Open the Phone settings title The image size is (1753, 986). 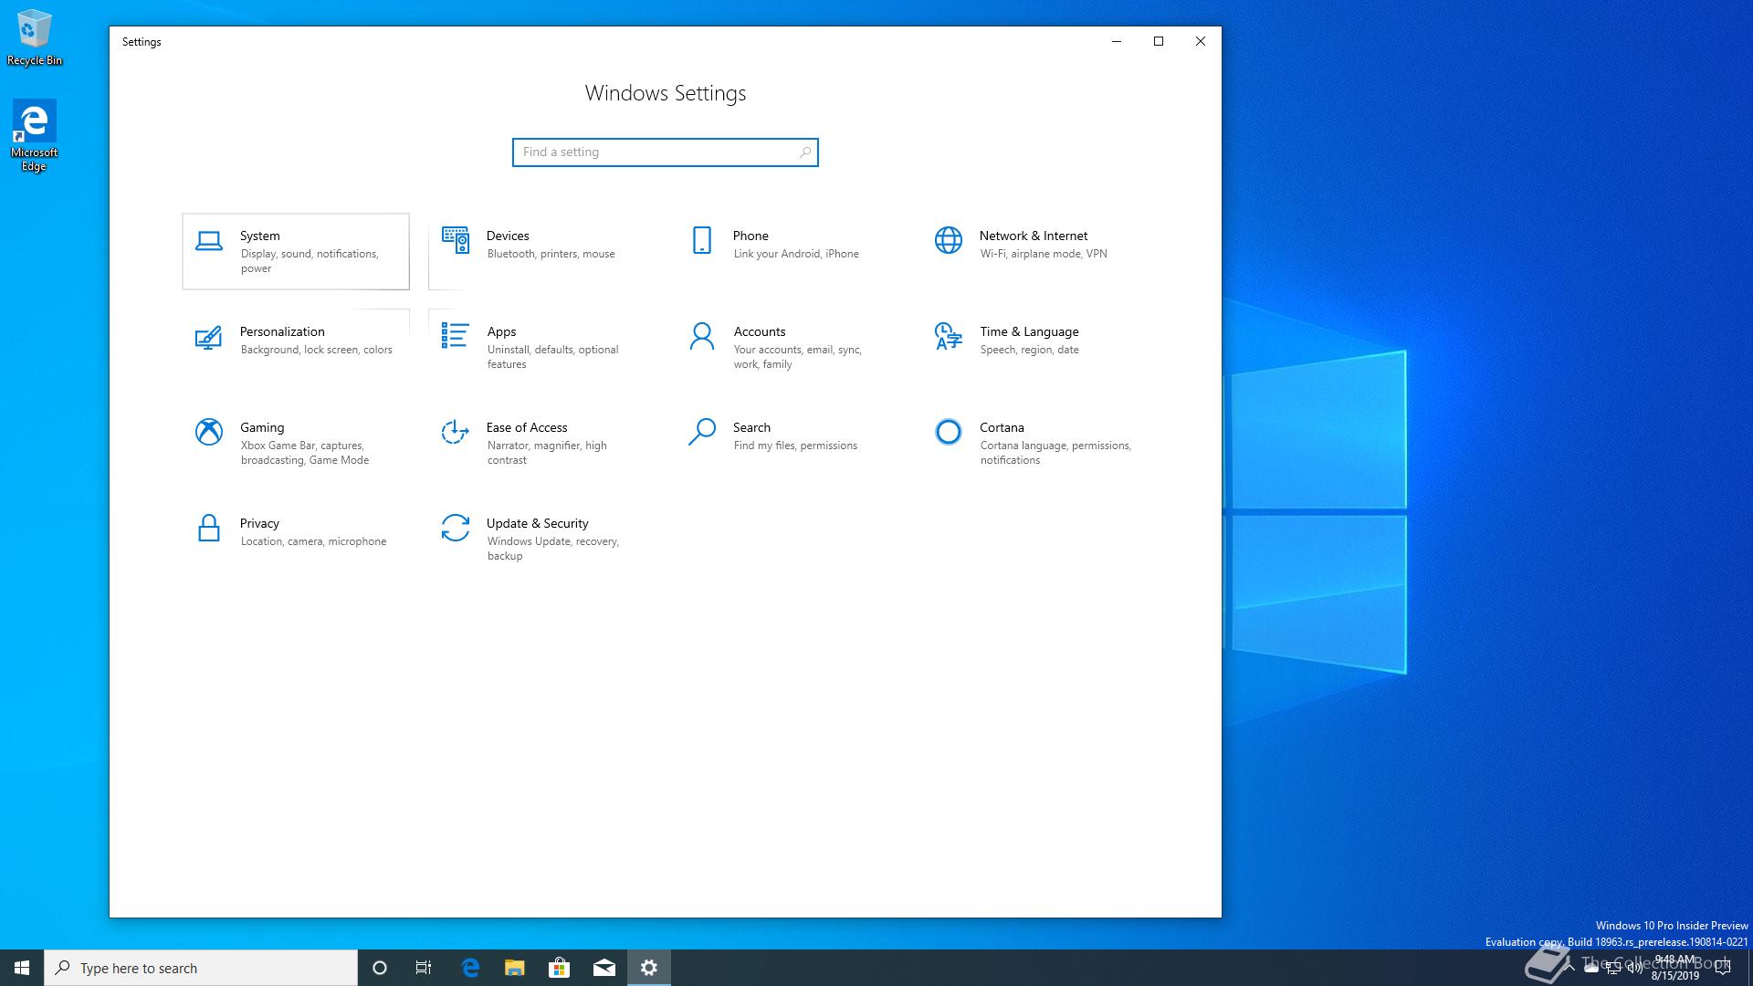(751, 236)
